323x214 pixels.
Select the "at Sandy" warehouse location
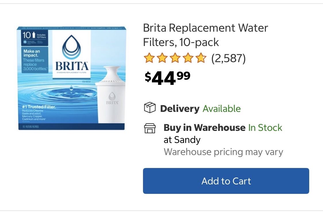(182, 140)
